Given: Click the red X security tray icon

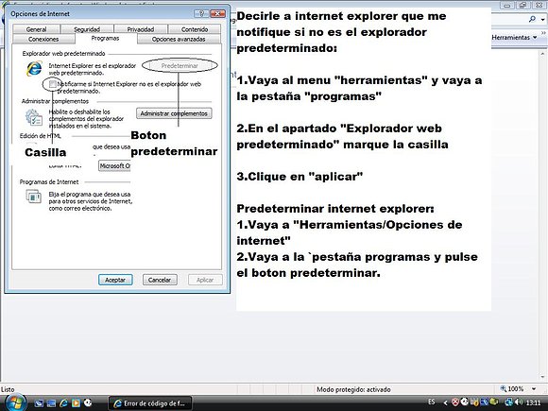Looking at the screenshot, I should tap(455, 402).
